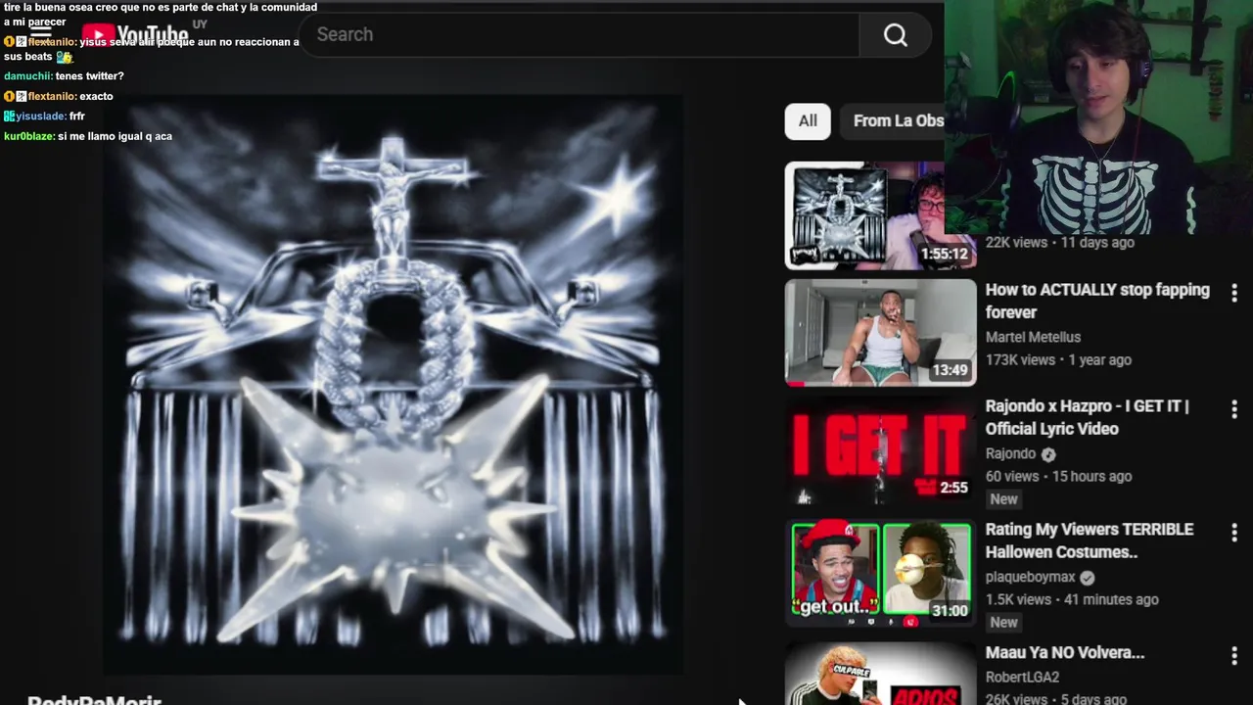Open the 1:55:12 reaction video thumbnail
This screenshot has width=1253, height=705.
pos(880,215)
